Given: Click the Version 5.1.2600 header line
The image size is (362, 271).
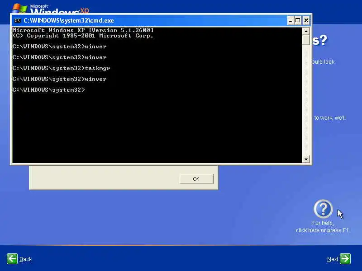Looking at the screenshot, I should pos(83,30).
